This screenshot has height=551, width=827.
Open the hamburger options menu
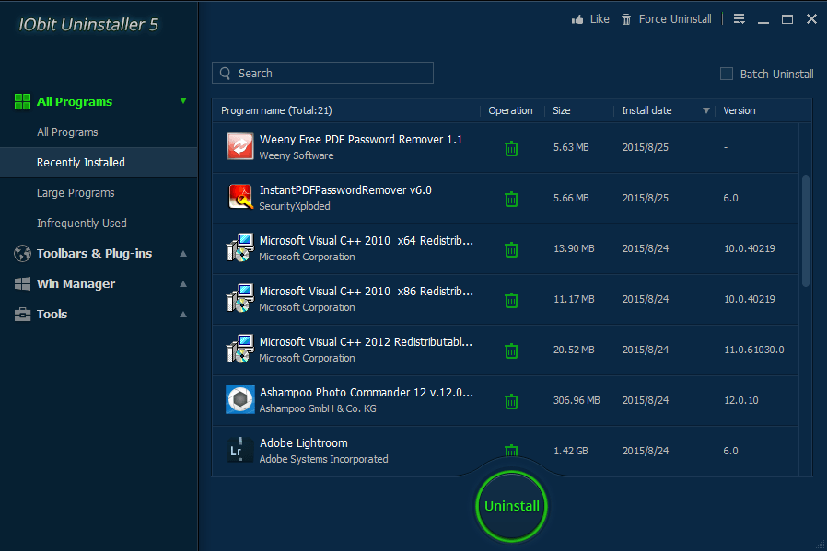(740, 19)
